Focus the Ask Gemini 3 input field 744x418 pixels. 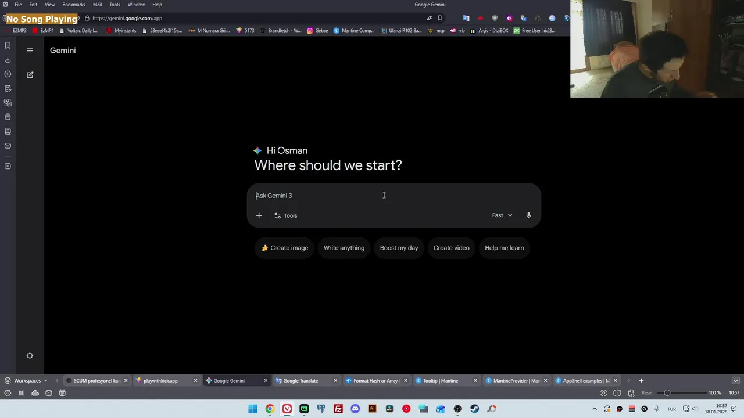click(394, 196)
